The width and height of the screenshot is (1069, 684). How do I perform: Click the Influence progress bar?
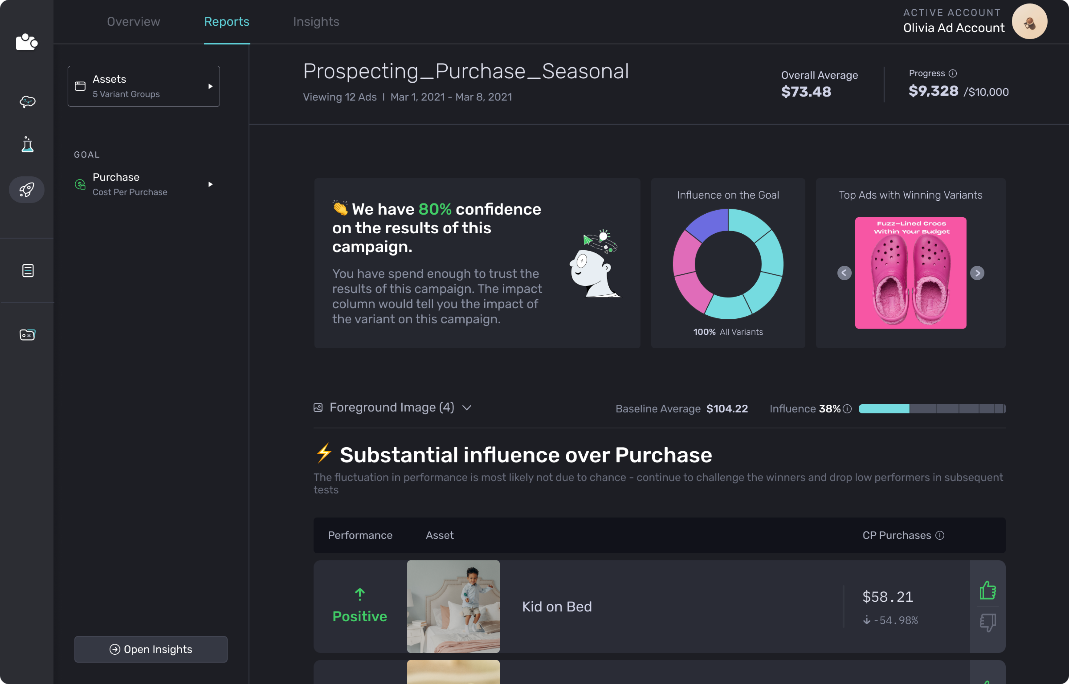point(932,409)
